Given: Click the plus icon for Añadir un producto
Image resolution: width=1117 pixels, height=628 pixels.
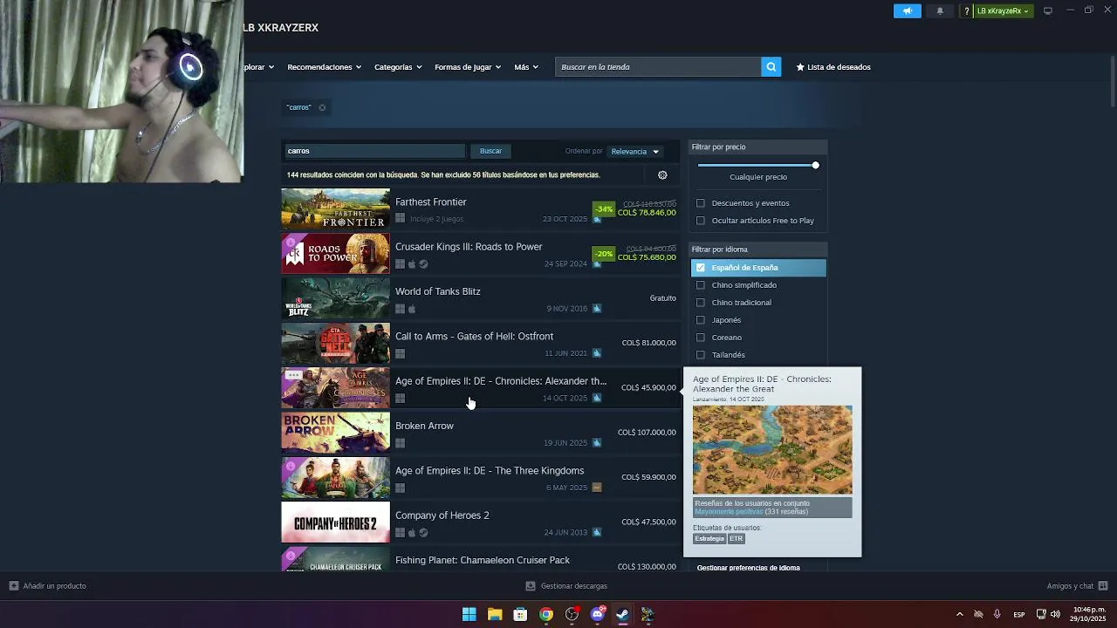Looking at the screenshot, I should [x=14, y=586].
